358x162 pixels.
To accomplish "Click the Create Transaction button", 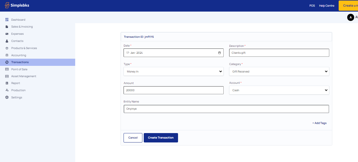I will coord(161,138).
